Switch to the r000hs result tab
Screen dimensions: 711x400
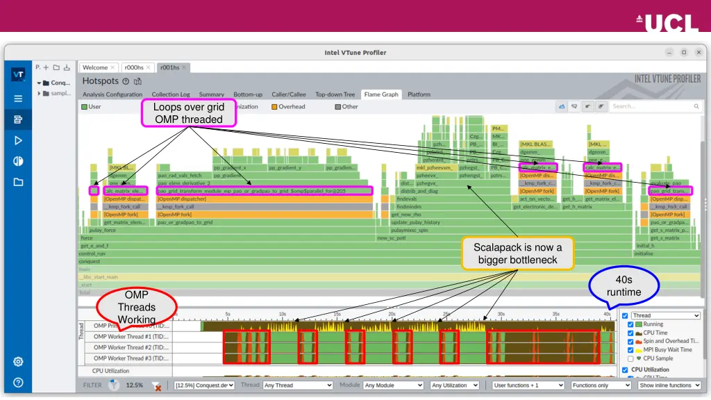[134, 67]
